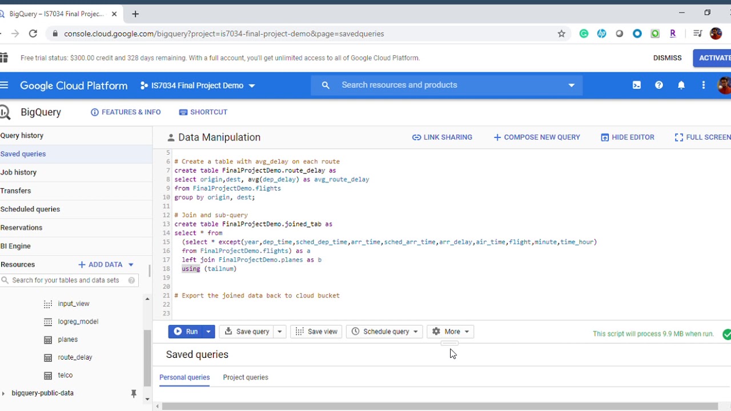The image size is (731, 411).
Task: Select the planes table name
Action: click(68, 340)
